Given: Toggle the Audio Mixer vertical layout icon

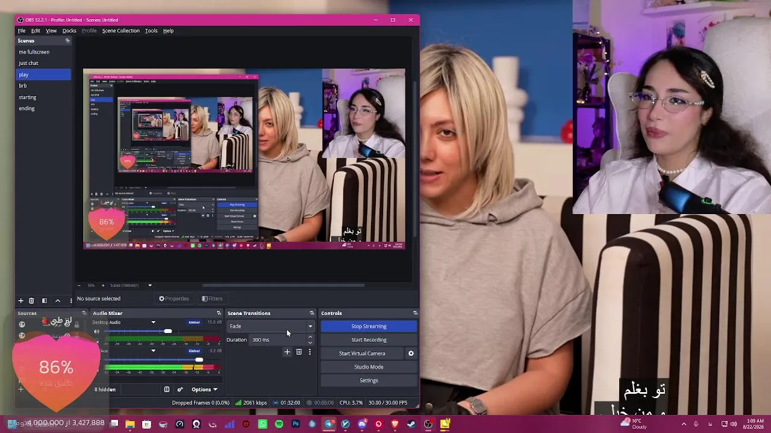Looking at the screenshot, I should 167,390.
